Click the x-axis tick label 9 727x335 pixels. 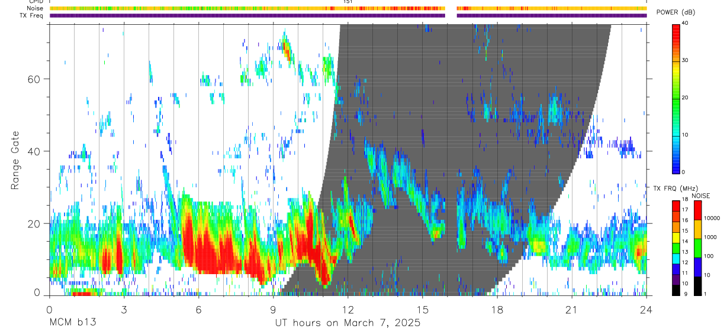click(273, 310)
